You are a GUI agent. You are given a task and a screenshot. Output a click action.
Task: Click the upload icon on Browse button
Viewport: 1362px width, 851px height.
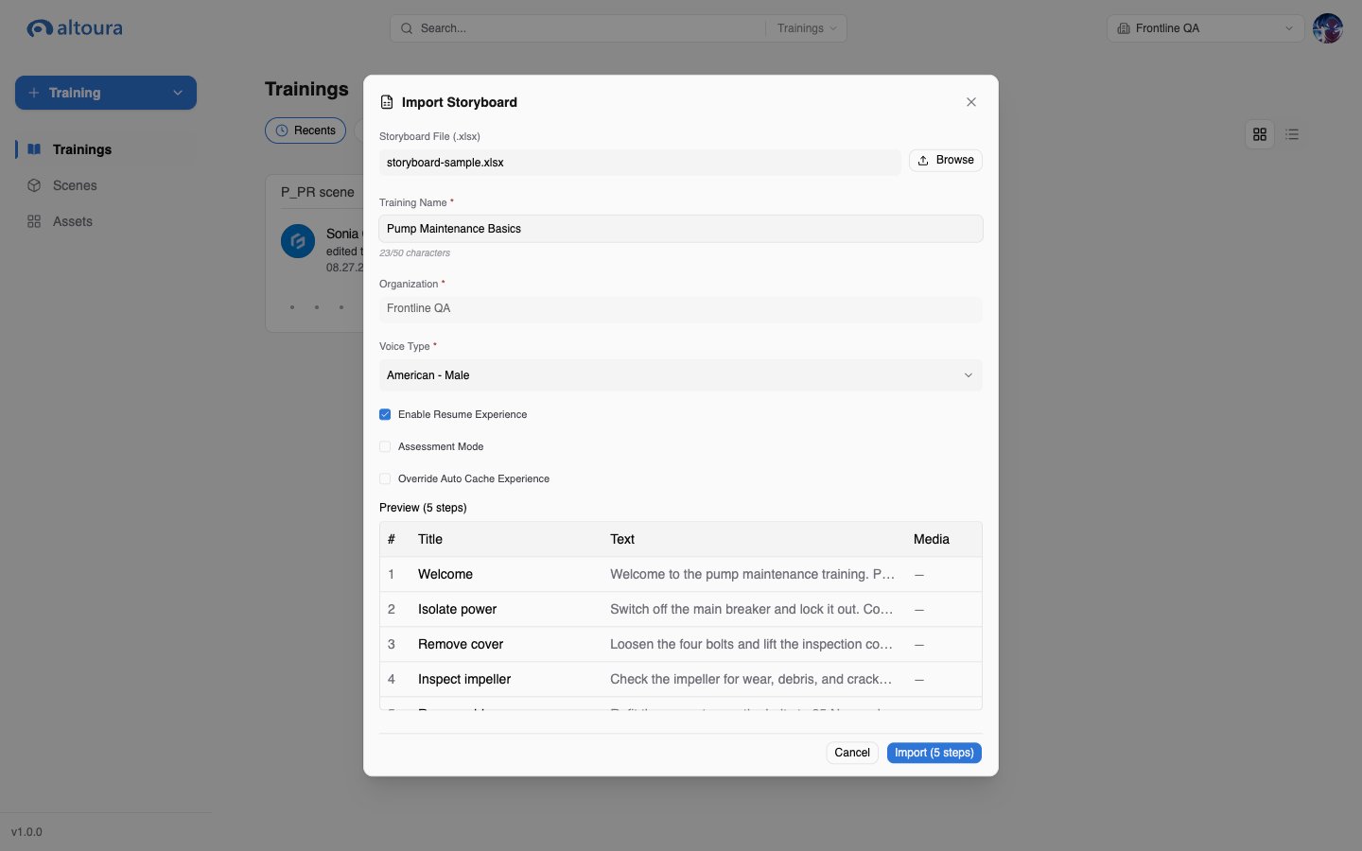(923, 161)
